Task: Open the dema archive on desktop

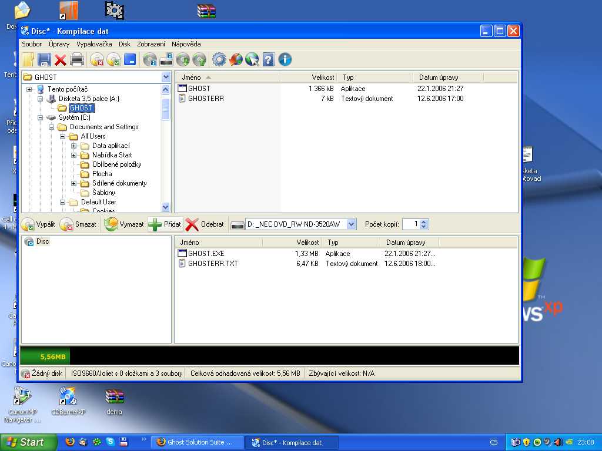Action: click(x=115, y=400)
